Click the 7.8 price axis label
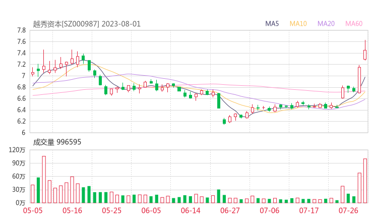 (21, 30)
